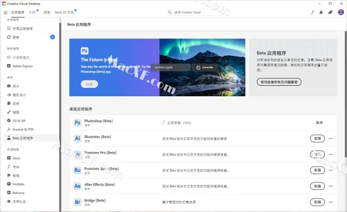Image resolution: width=347 pixels, height=212 pixels.
Task: Expand the Bridge (Beta) more options menu
Action: click(x=331, y=202)
